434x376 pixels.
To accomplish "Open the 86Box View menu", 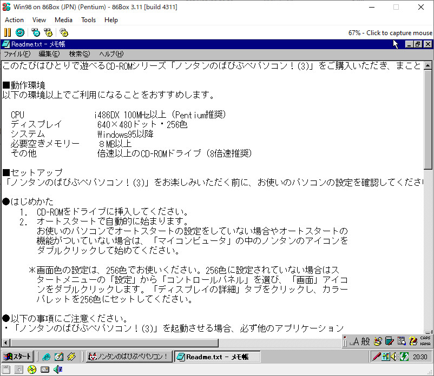I will click(x=39, y=20).
